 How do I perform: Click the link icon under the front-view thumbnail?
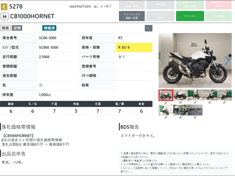tap(195, 102)
